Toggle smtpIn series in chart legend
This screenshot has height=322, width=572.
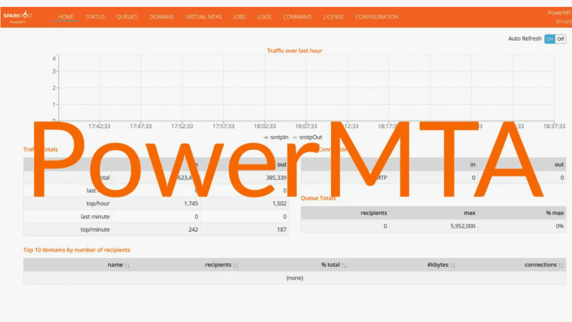(x=276, y=137)
